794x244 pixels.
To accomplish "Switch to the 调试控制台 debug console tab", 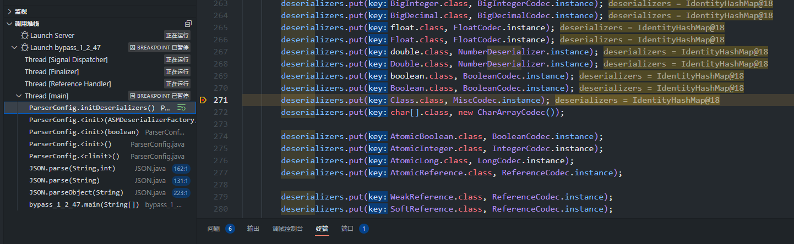I will tap(287, 229).
